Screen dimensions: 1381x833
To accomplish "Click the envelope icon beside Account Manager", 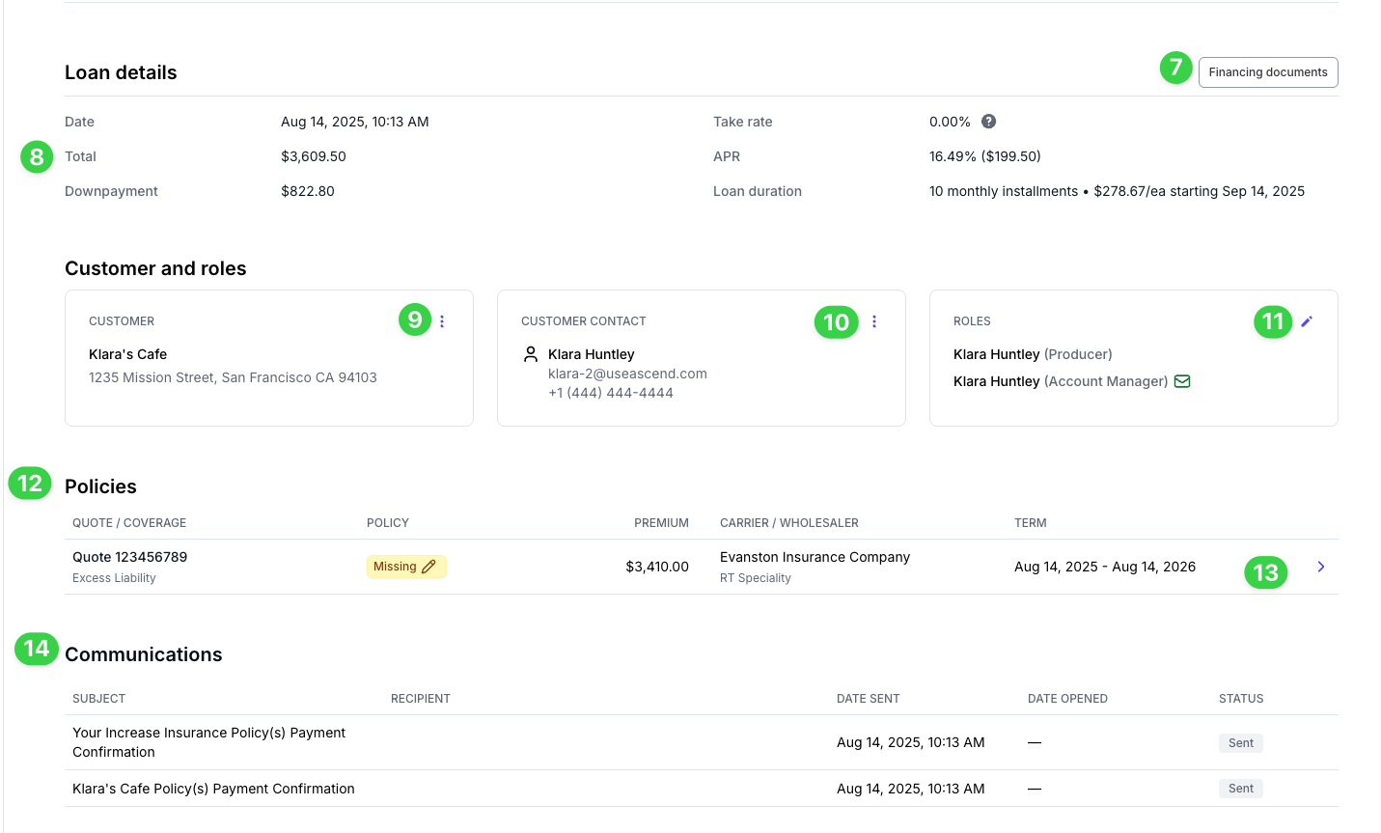I will [x=1182, y=381].
